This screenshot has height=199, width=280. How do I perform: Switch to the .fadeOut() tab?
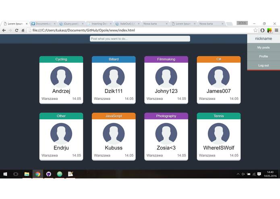[127, 23]
